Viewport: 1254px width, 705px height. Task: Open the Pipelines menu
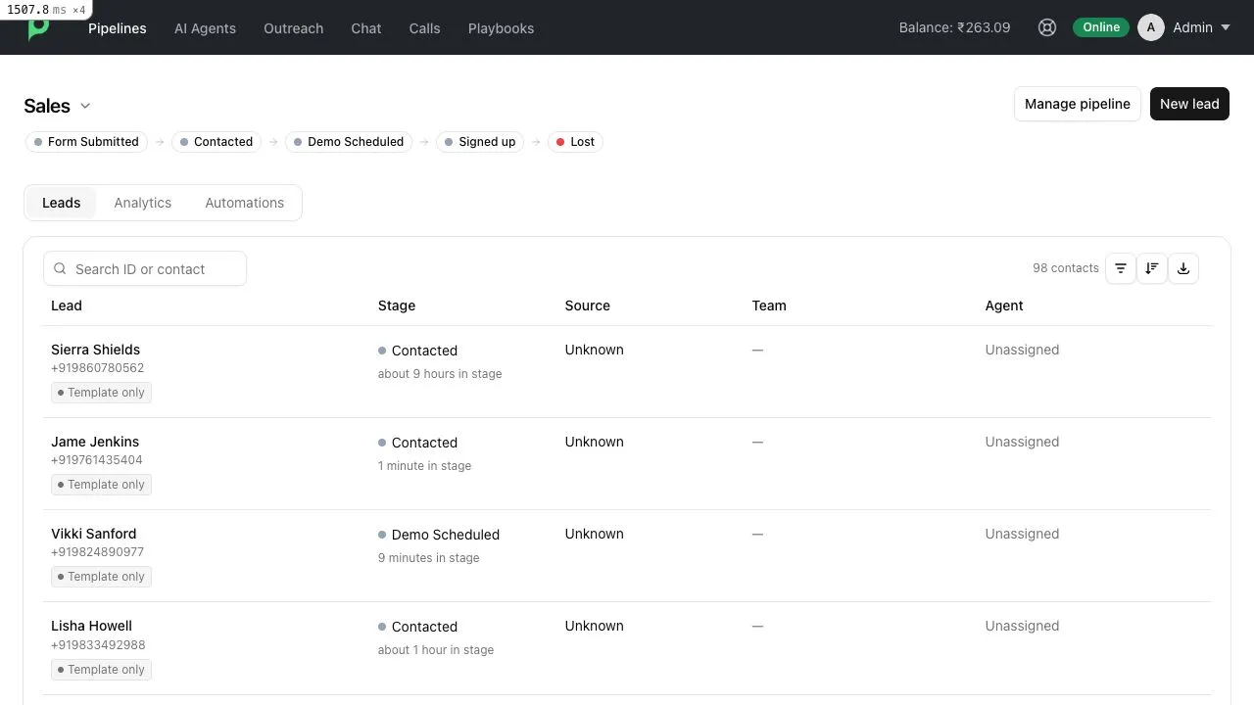[x=118, y=28]
